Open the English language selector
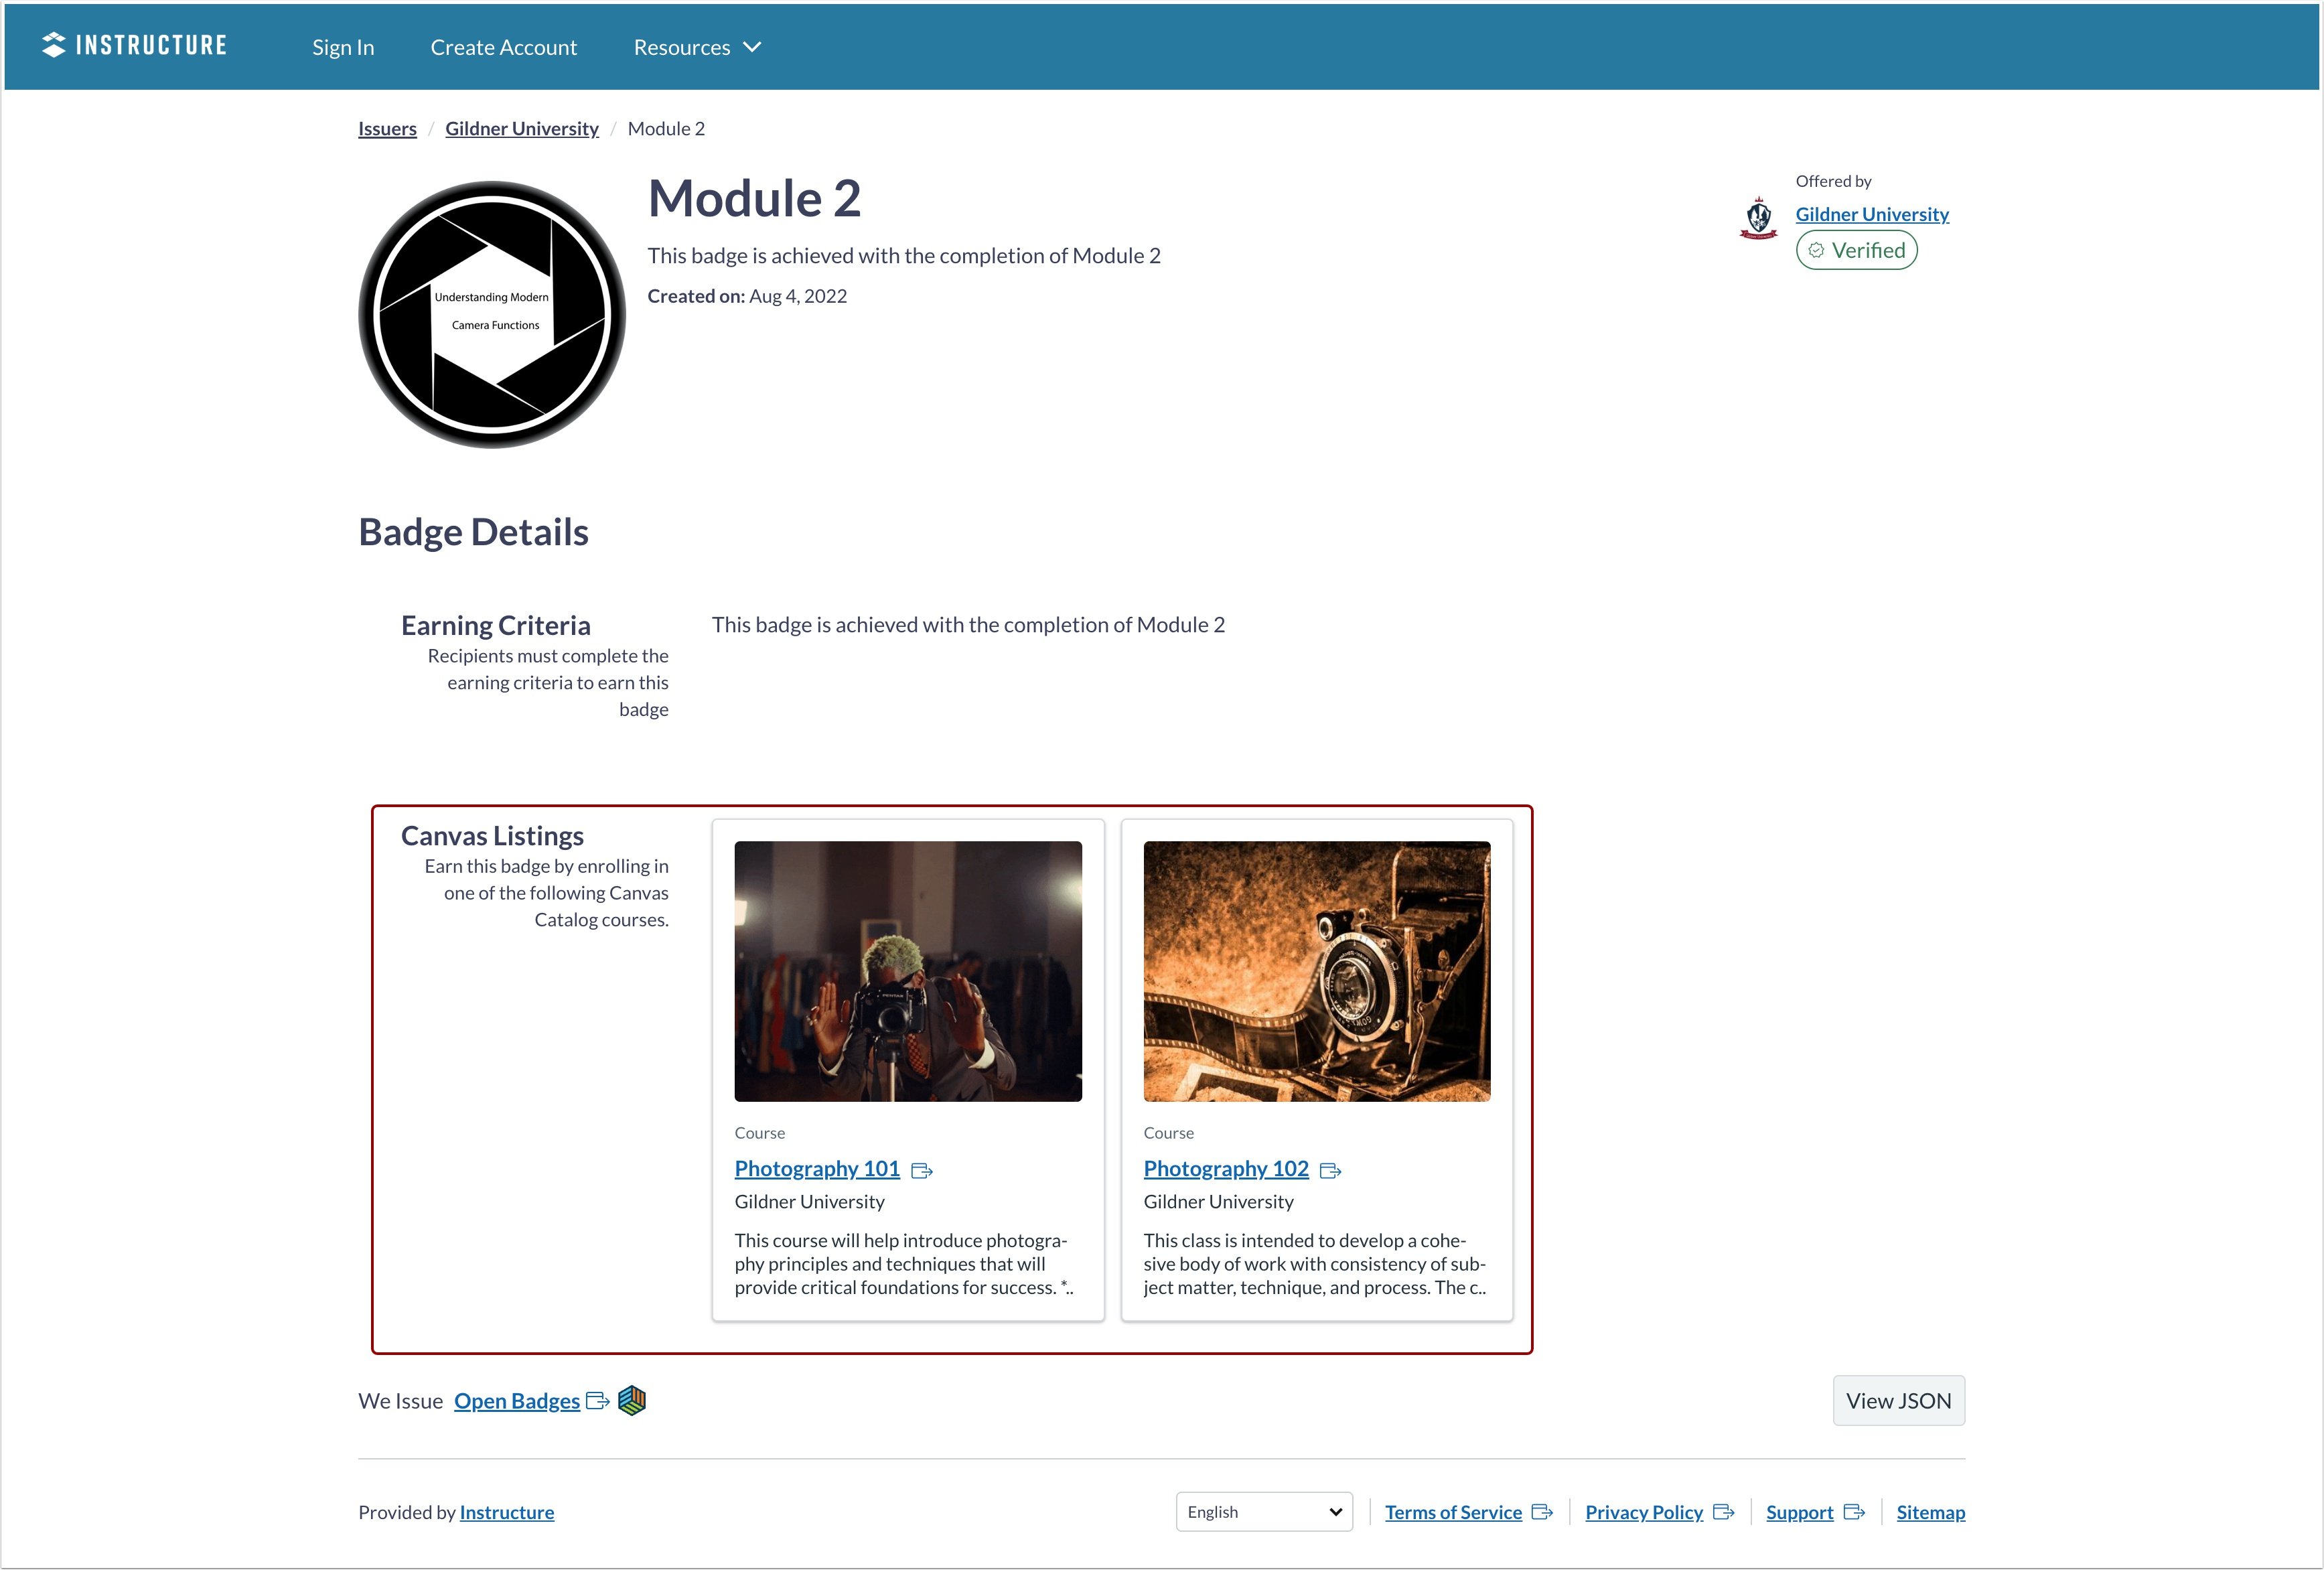The image size is (2324, 1570). point(1263,1511)
